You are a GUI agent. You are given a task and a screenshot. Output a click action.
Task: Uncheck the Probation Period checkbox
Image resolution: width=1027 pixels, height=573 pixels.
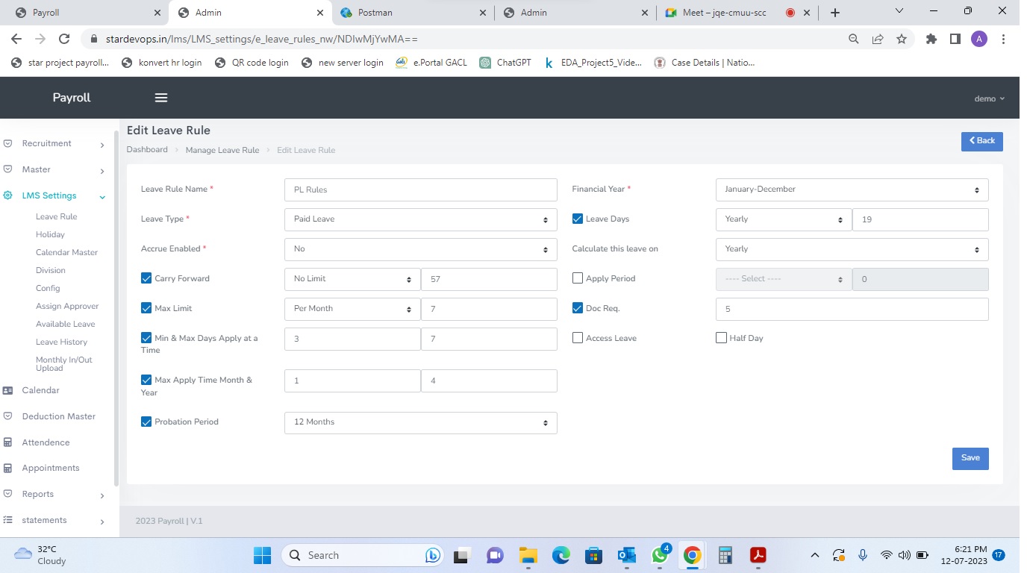[146, 422]
